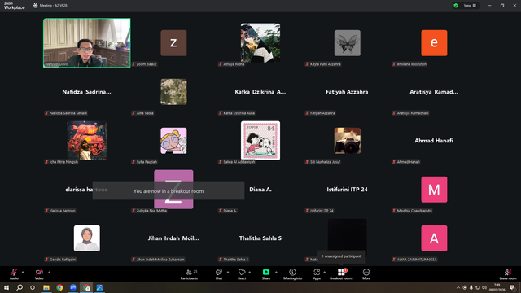Open the Chat panel
The height and width of the screenshot is (293, 521).
coord(219,274)
